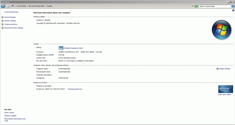This screenshot has width=235, height=125.
Task: Click shield icon next to Change settings
Action: click(217, 69)
